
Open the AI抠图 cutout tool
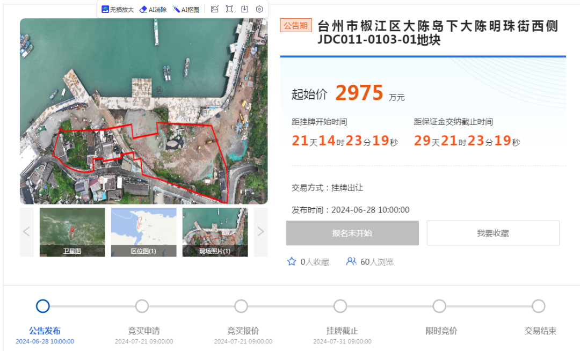186,9
